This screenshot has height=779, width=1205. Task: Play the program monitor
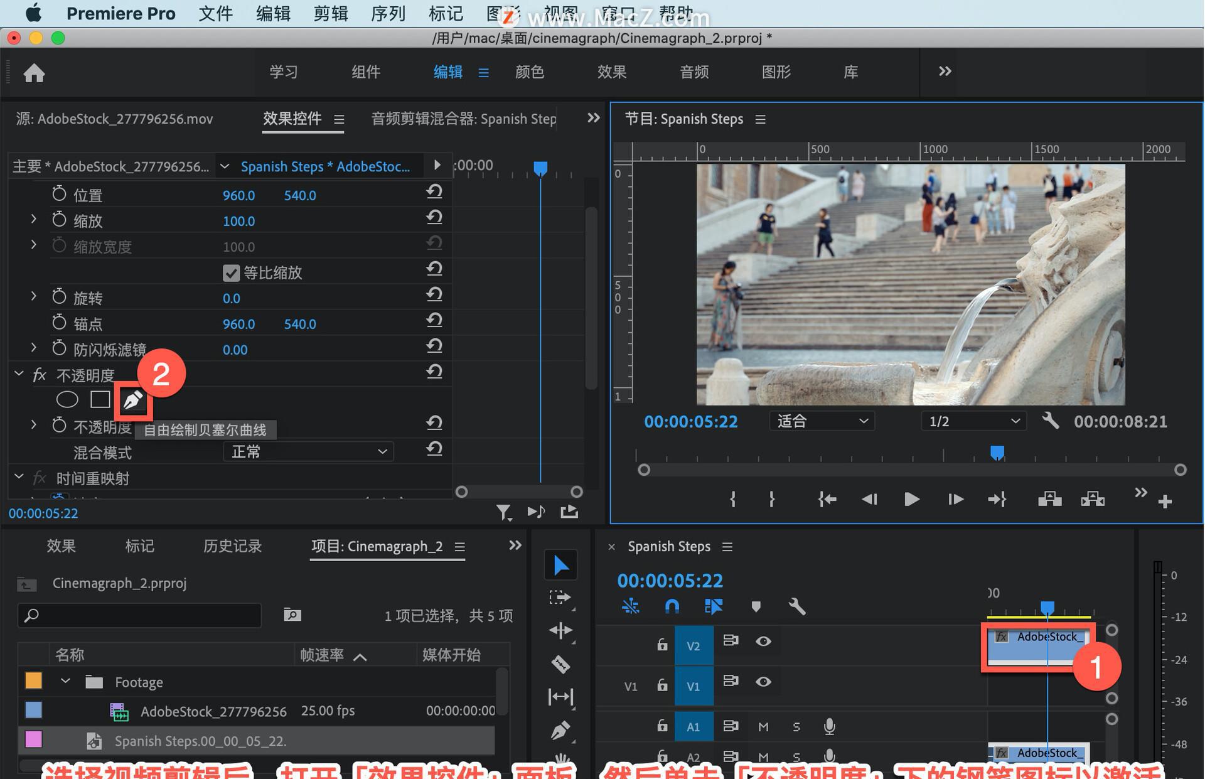[911, 499]
